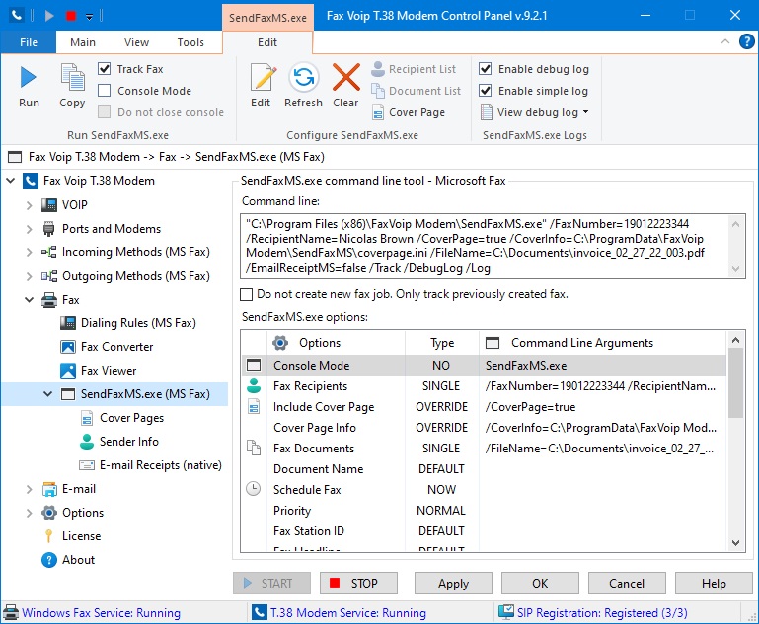The width and height of the screenshot is (759, 624).
Task: Open the File menu tab
Action: pyautogui.click(x=29, y=42)
